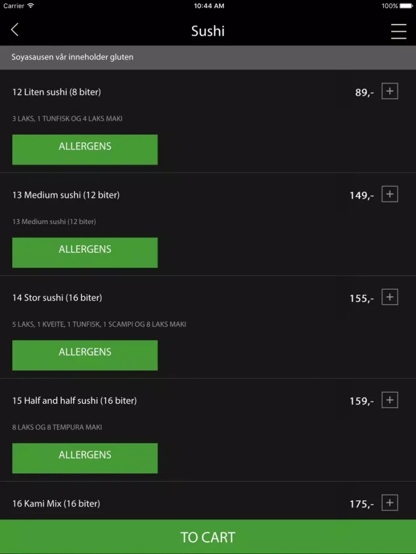Select 16 Kami Mix item title
The height and width of the screenshot is (554, 416).
click(x=56, y=504)
